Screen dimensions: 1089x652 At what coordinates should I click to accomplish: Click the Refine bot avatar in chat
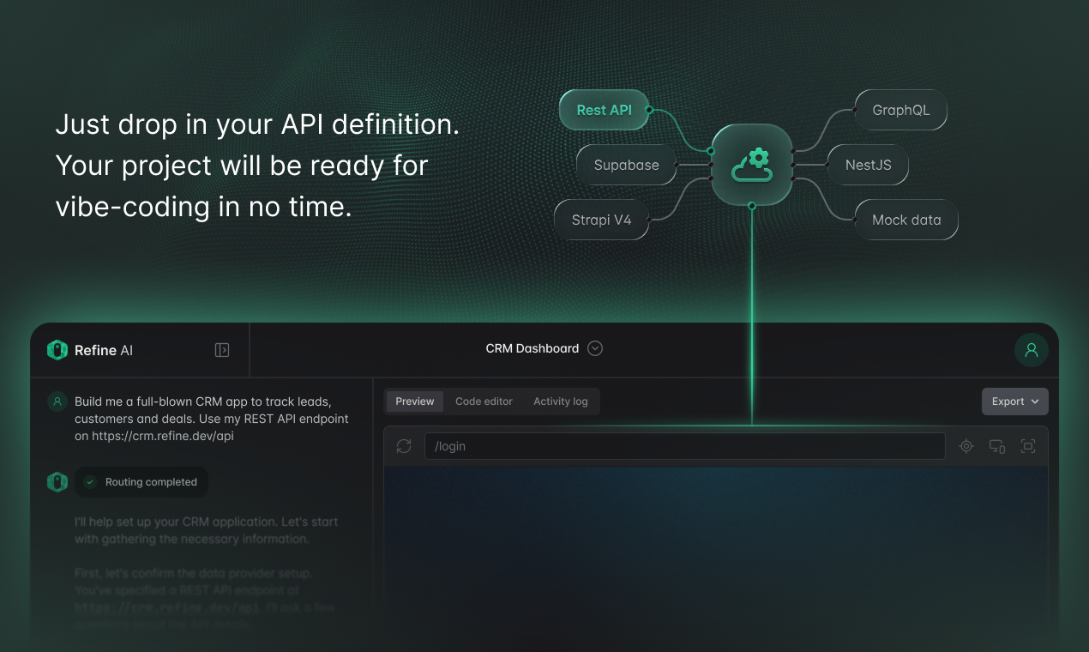pos(57,482)
